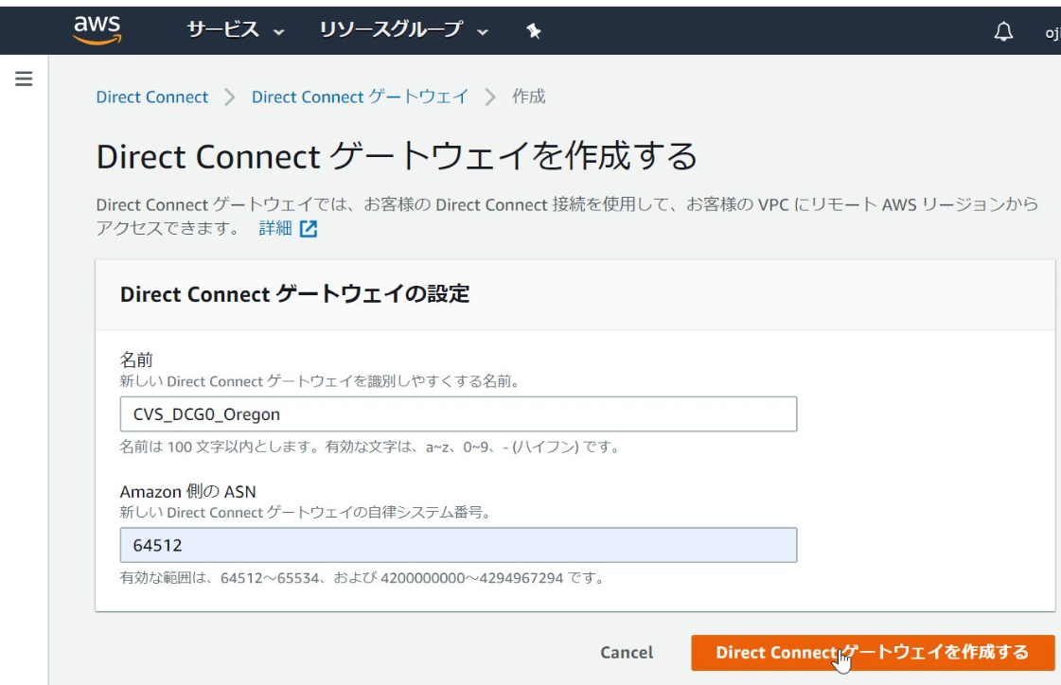1061x685 pixels.
Task: Click the name length hint text
Action: [x=369, y=447]
